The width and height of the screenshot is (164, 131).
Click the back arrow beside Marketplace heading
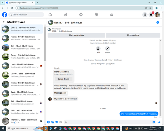(x=4, y=22)
